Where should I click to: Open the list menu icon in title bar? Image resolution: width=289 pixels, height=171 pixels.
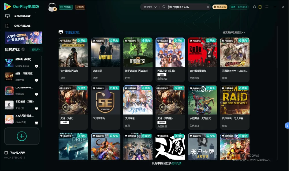pyautogui.click(x=267, y=7)
